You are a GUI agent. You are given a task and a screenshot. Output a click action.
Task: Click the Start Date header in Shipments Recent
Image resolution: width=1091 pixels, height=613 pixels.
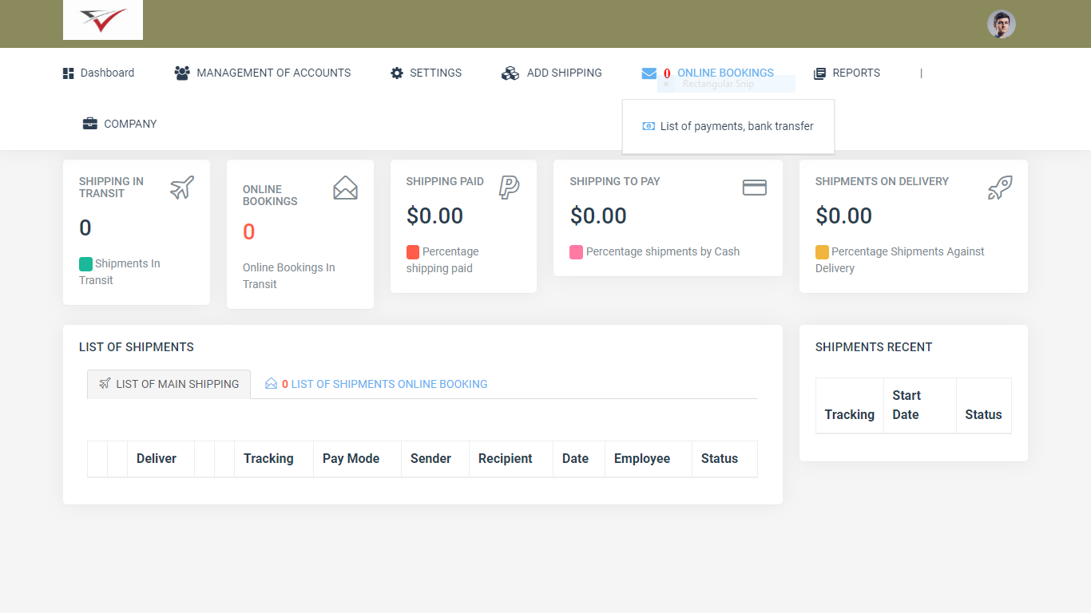907,405
